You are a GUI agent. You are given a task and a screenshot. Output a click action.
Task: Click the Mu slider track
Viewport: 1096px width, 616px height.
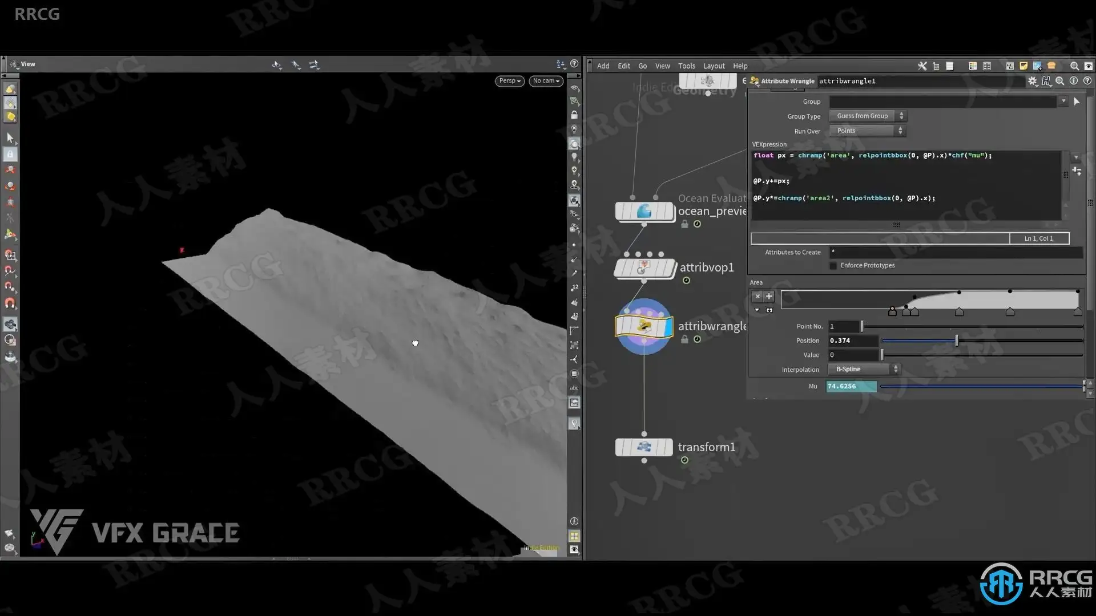(981, 387)
